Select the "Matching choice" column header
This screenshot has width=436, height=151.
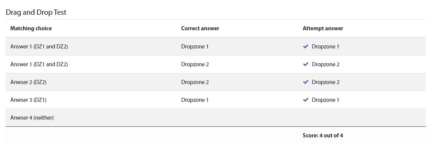pos(31,28)
